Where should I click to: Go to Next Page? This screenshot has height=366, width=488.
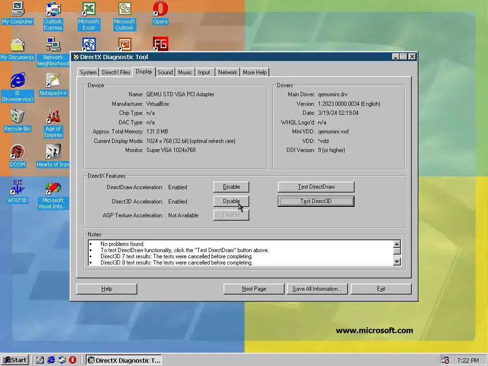pyautogui.click(x=254, y=289)
